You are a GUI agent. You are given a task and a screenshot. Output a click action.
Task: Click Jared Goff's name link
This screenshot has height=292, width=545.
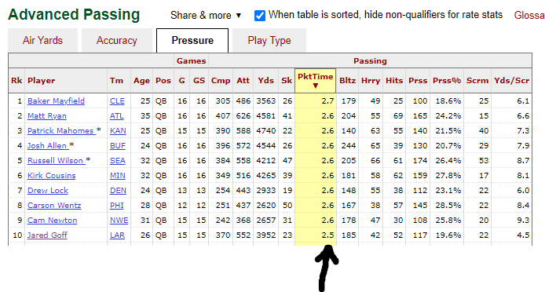47,235
